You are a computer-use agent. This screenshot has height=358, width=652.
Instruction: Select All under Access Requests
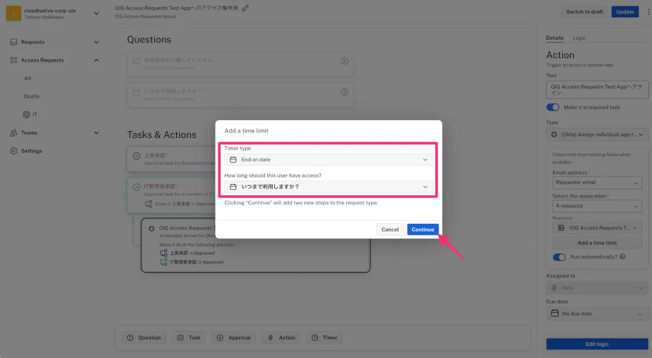click(28, 78)
